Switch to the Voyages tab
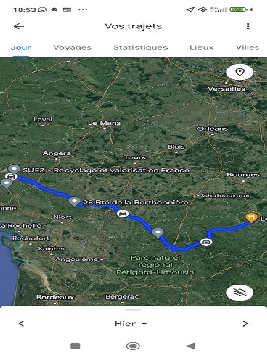 click(x=73, y=48)
